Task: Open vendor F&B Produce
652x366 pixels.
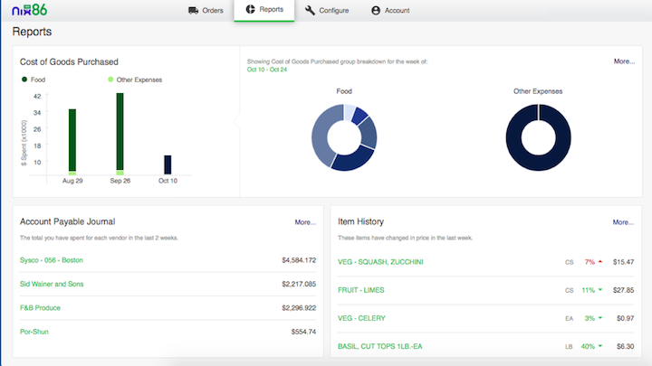Action: coord(41,308)
